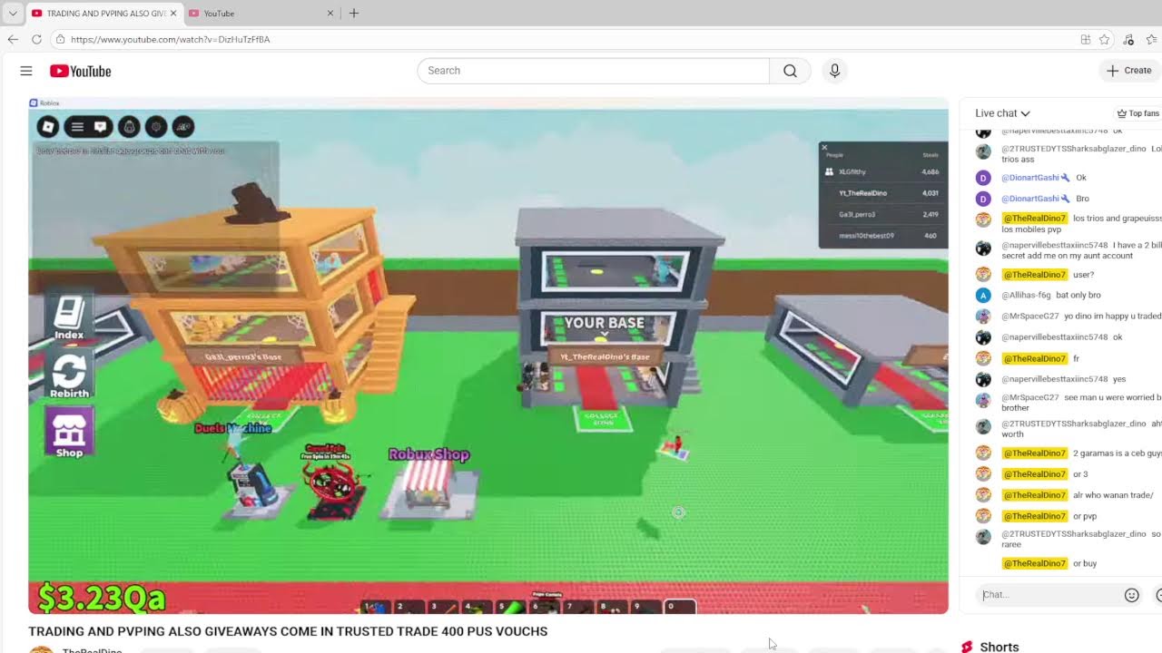Click the Duels Machine label
This screenshot has height=653, width=1162.
(x=232, y=428)
